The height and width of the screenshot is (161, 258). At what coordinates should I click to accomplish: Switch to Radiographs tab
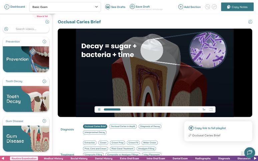coord(203,158)
